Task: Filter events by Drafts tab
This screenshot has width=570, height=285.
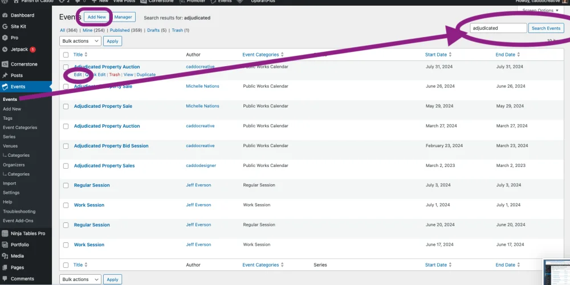Action: 152,30
